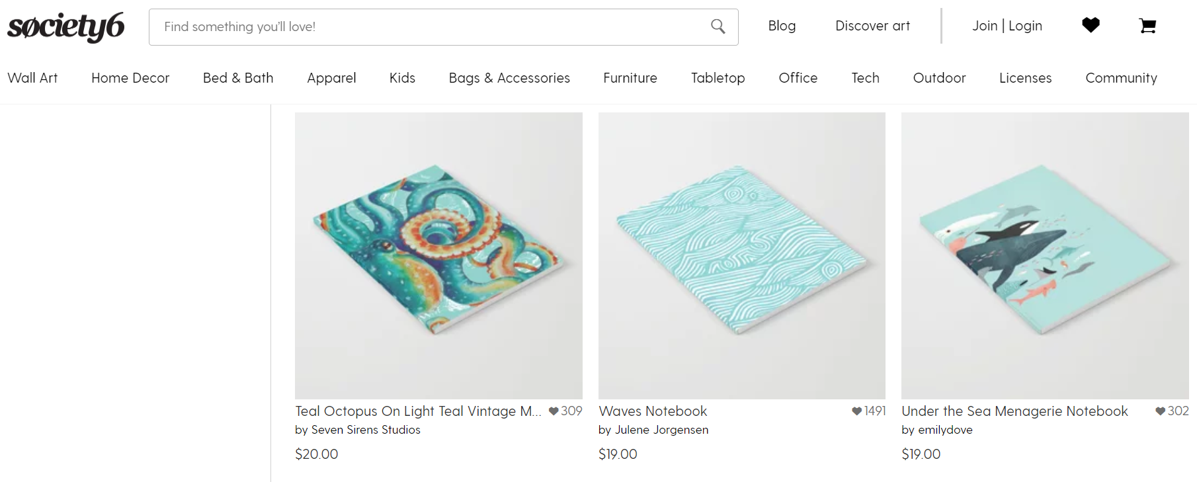Open the Wall Art category

32,78
